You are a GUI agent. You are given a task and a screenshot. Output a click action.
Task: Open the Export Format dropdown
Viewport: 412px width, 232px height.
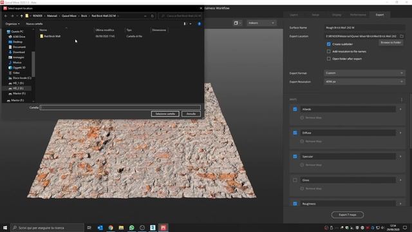pyautogui.click(x=364, y=73)
